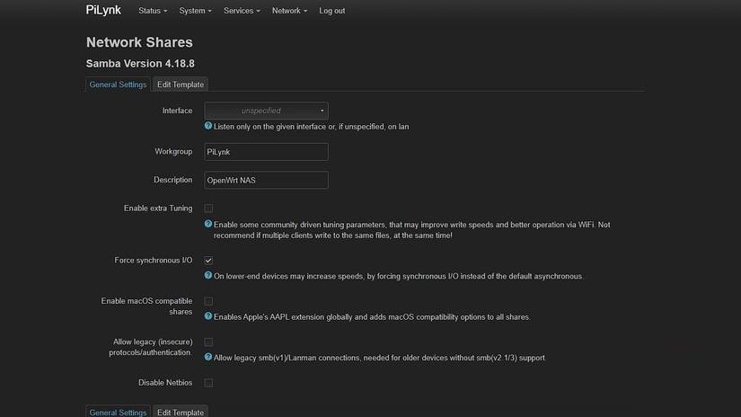Focus the Description input field
741x417 pixels.
click(x=266, y=180)
